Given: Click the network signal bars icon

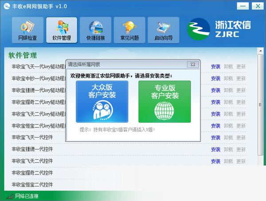Looking at the screenshot, I should [x=10, y=197].
